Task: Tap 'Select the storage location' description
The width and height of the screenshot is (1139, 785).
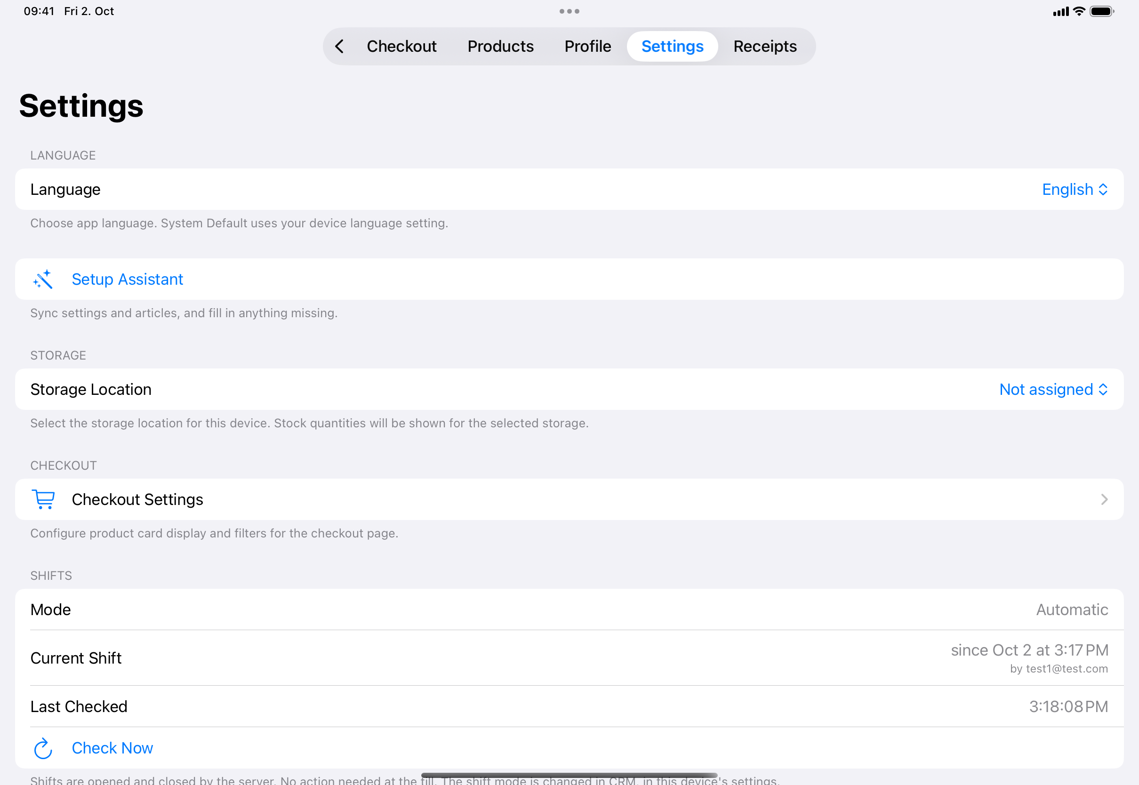Action: point(309,423)
